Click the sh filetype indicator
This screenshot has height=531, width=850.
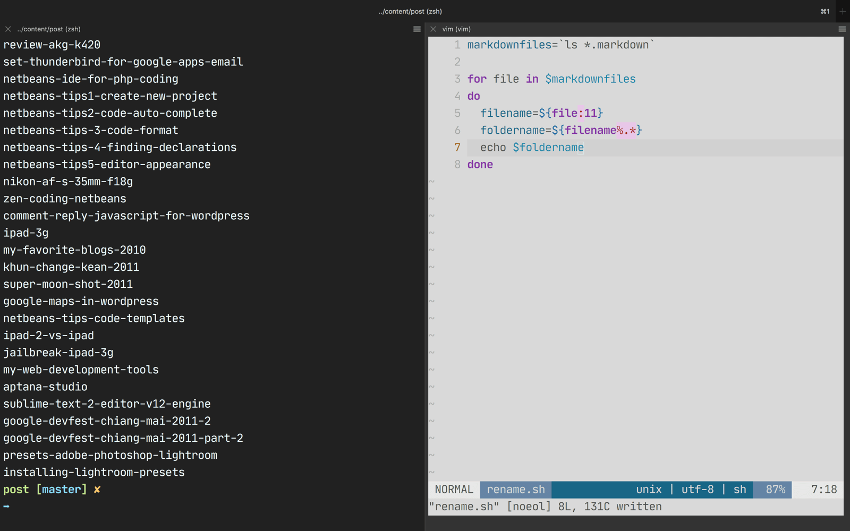coord(740,490)
